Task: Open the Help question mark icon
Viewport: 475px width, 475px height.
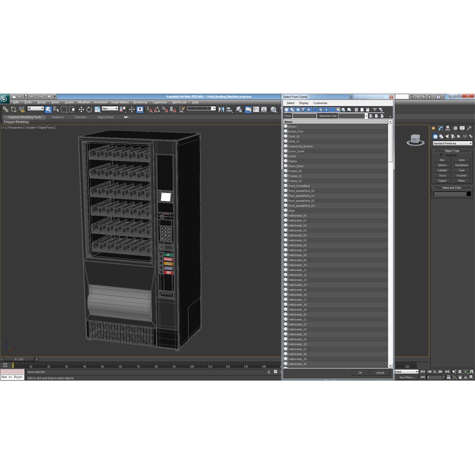Action: point(438,97)
